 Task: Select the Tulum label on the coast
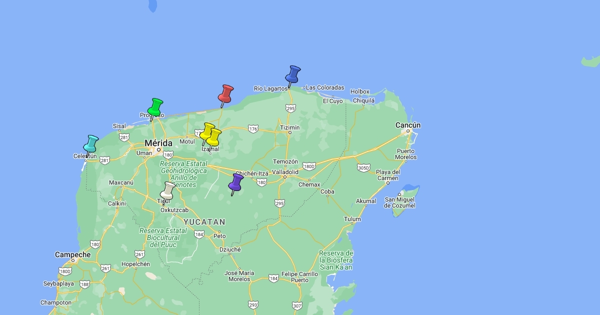352,219
